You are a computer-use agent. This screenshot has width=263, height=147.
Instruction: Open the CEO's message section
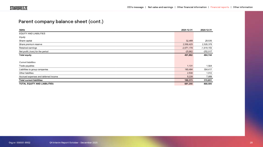[x=135, y=7]
